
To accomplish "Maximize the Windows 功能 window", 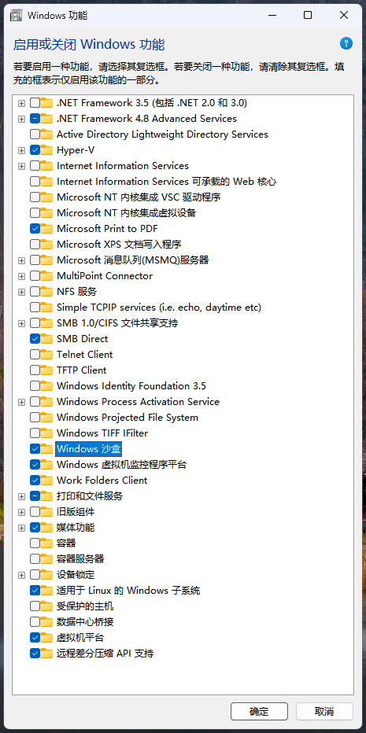I will [x=308, y=16].
